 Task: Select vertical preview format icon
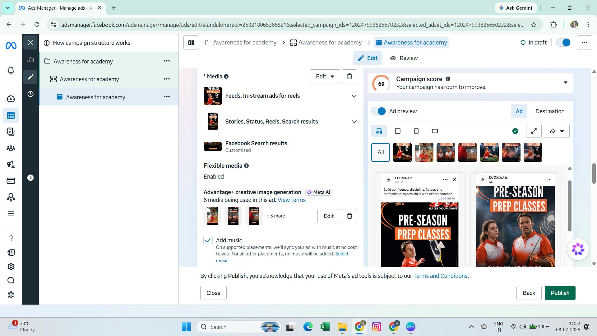point(416,131)
